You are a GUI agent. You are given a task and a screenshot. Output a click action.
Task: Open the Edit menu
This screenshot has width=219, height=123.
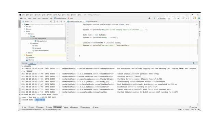coord(27,15)
